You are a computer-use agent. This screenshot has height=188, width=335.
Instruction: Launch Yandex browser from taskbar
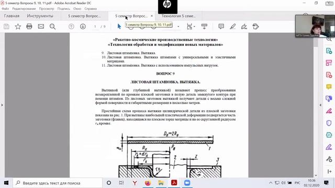[x=135, y=183]
